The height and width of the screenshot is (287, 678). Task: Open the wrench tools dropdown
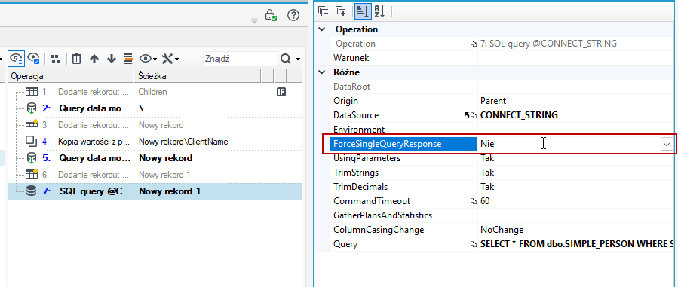coord(170,59)
